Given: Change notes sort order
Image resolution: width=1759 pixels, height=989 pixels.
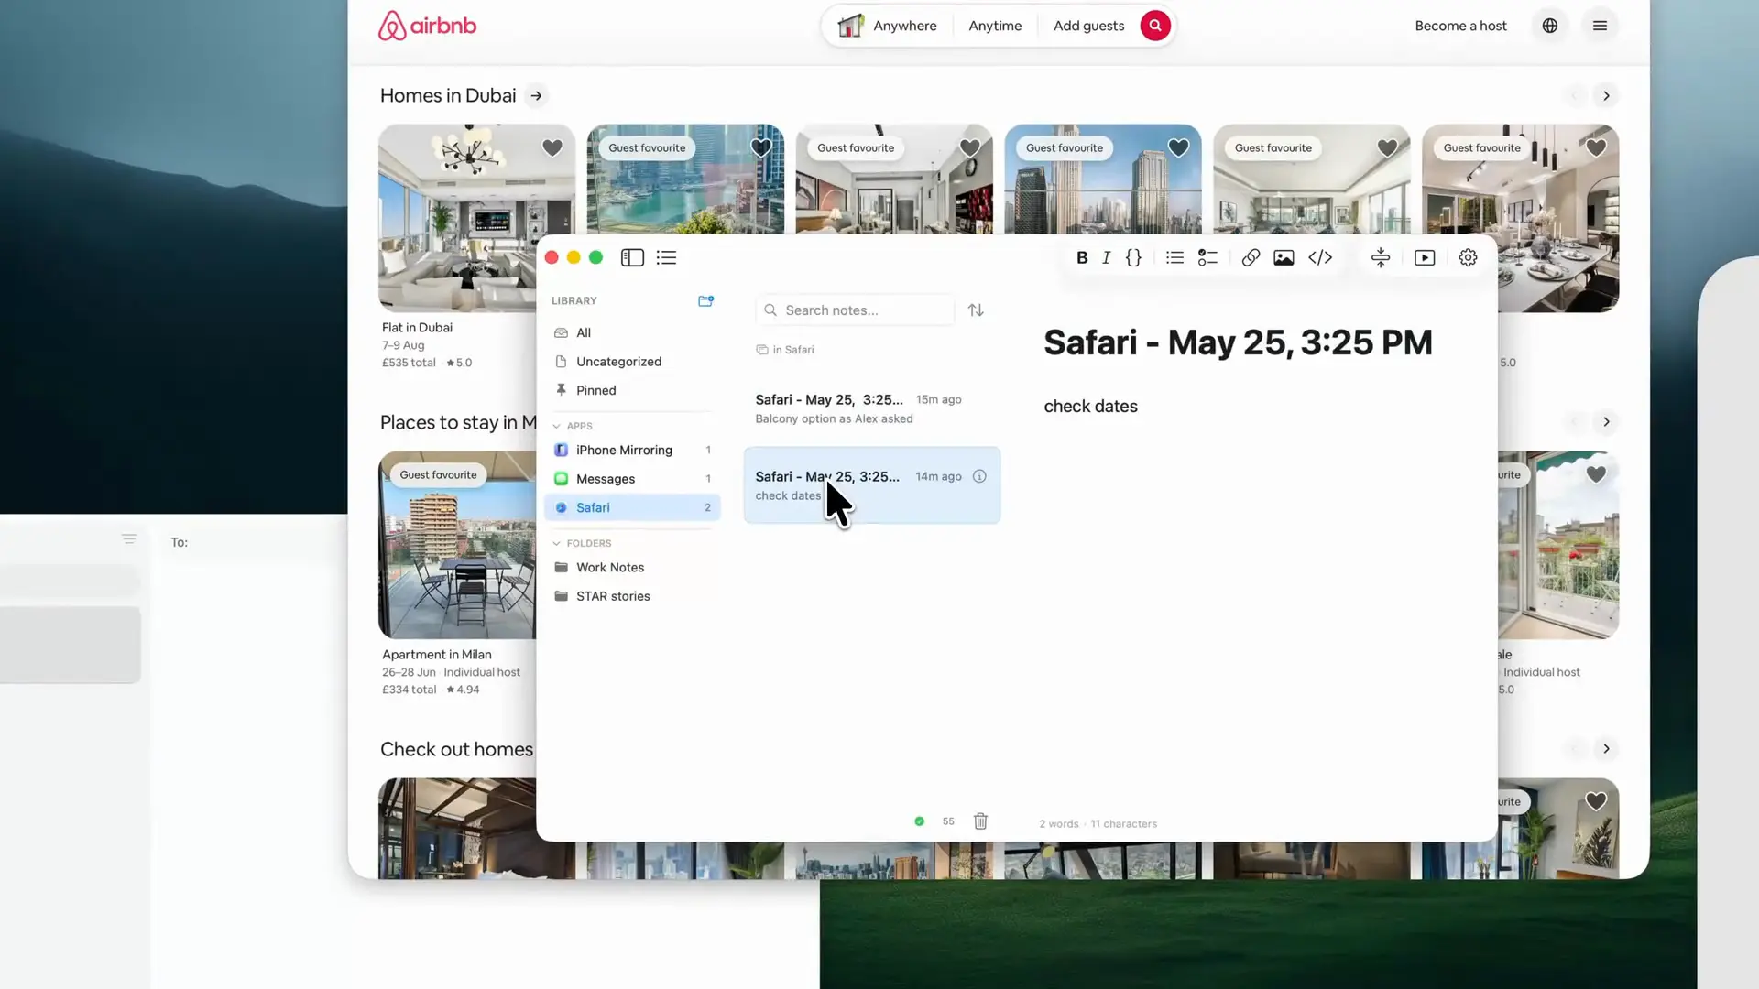Looking at the screenshot, I should (x=976, y=310).
